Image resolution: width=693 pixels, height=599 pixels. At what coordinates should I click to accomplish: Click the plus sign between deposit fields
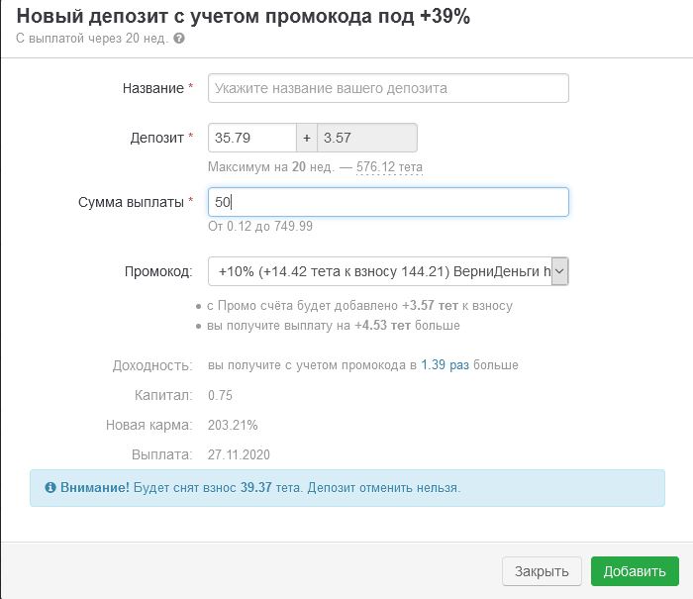[x=306, y=138]
